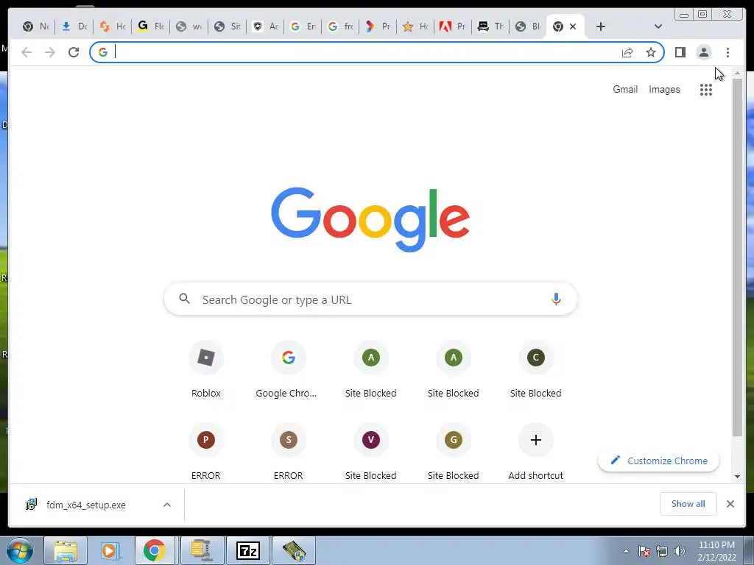Open the fdm_x64_setup.exe downloaded file
The width and height of the screenshot is (754, 565).
(86, 505)
